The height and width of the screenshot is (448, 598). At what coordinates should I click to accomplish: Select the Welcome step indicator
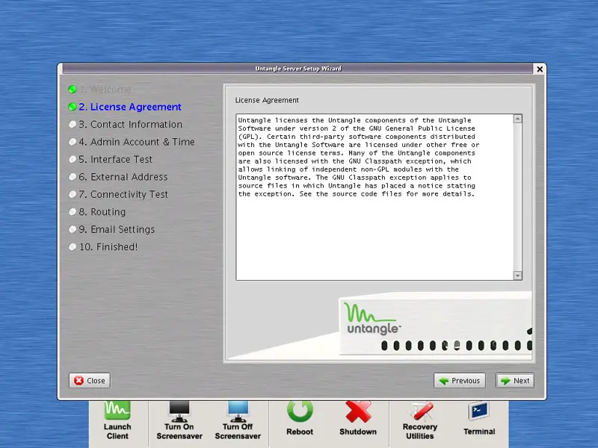tap(73, 90)
